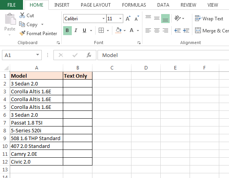
Task: Select row 12 header
Action: point(5,162)
